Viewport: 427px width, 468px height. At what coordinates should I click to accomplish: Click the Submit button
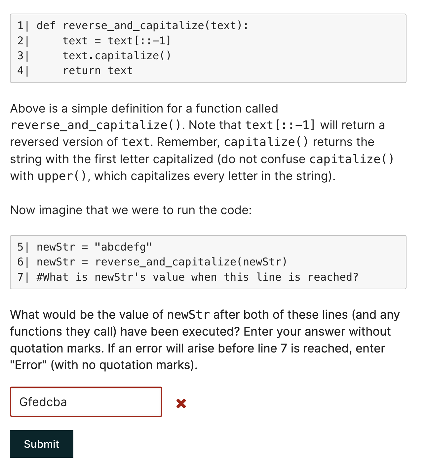pyautogui.click(x=41, y=444)
